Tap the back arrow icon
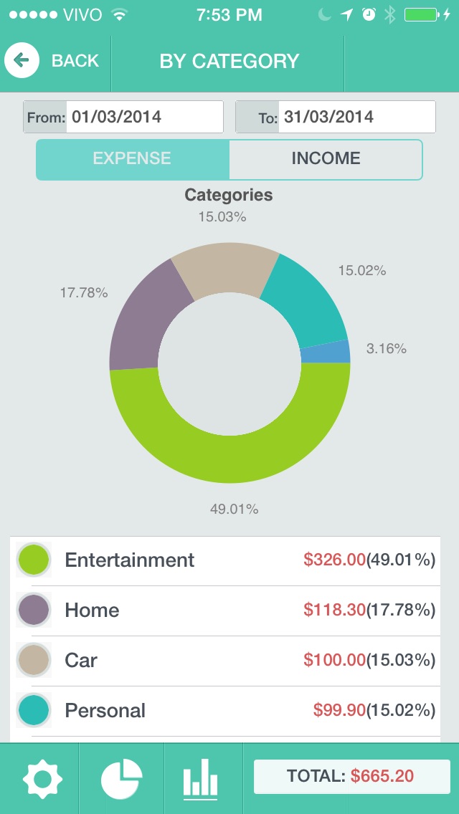459x814 pixels. tap(22, 61)
